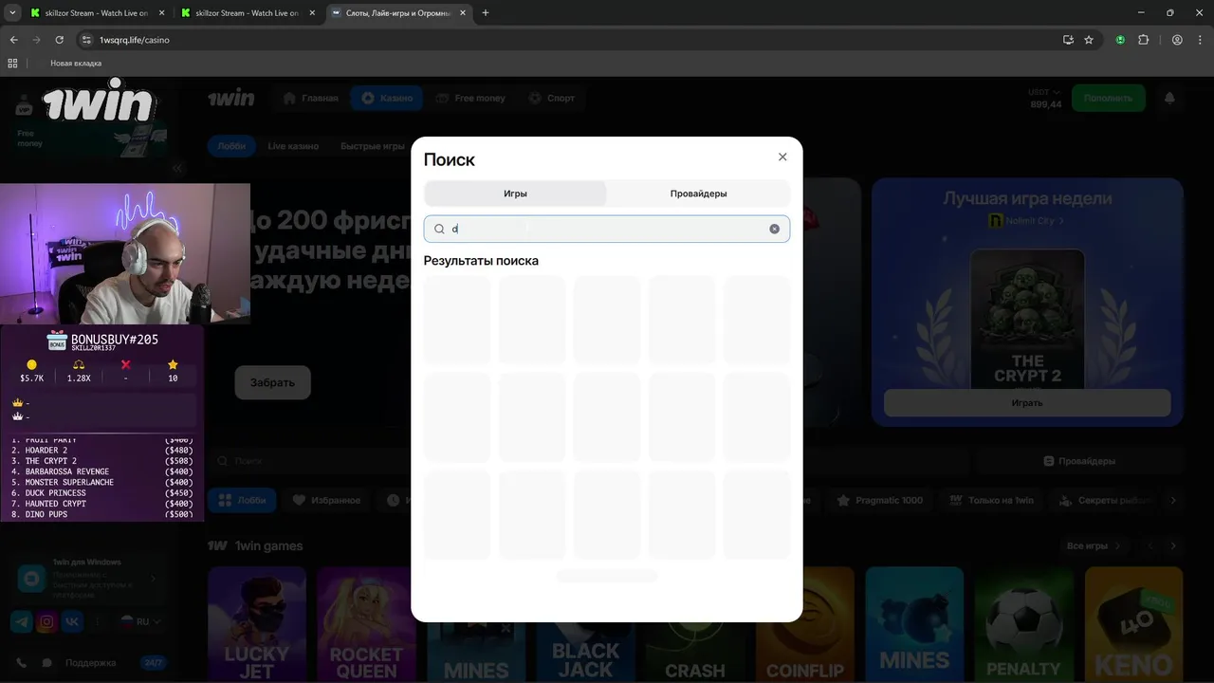The image size is (1214, 683).
Task: Open the Live казино category
Action: [293, 146]
